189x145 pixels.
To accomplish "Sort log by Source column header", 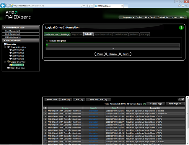I will (65, 108).
